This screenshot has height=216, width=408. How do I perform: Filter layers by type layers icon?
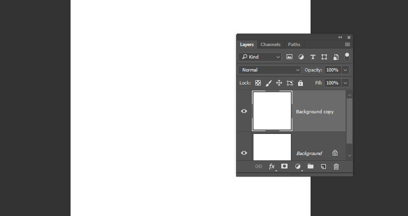pos(313,57)
